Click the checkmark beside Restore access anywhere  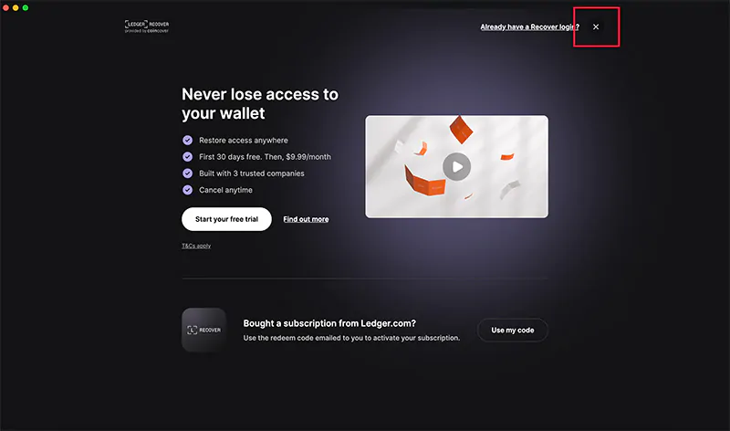(188, 141)
